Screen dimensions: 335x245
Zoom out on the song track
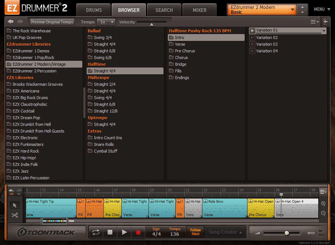(x=323, y=213)
